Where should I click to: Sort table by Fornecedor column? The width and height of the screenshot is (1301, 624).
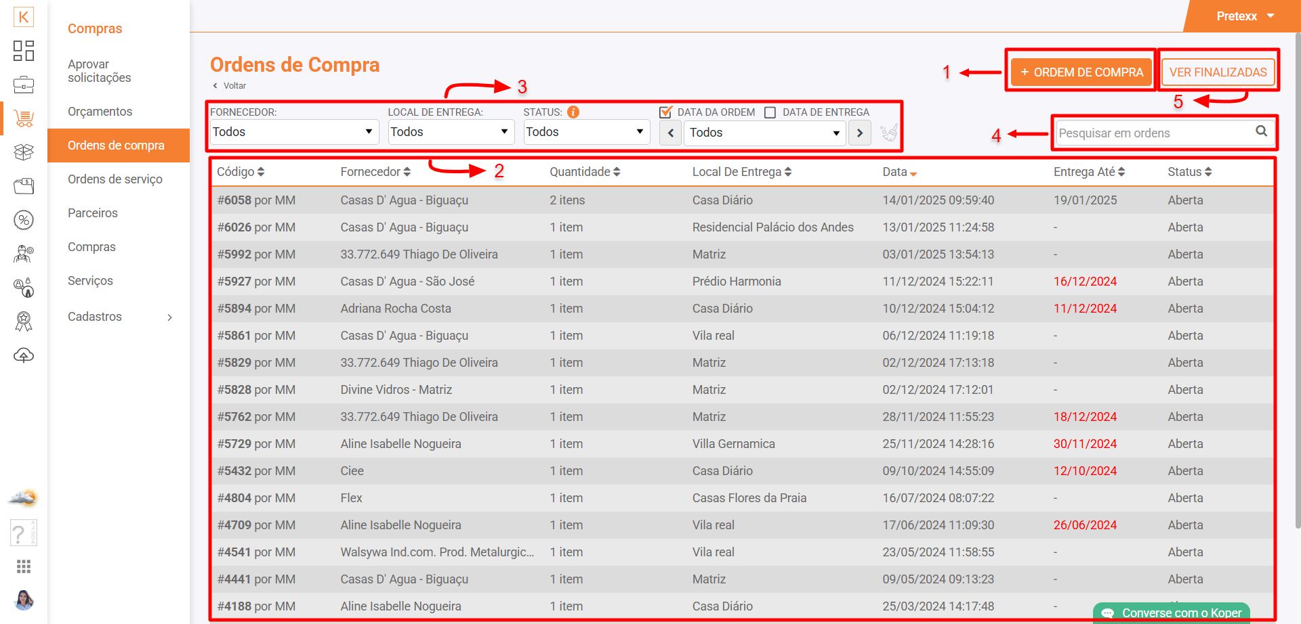point(375,172)
